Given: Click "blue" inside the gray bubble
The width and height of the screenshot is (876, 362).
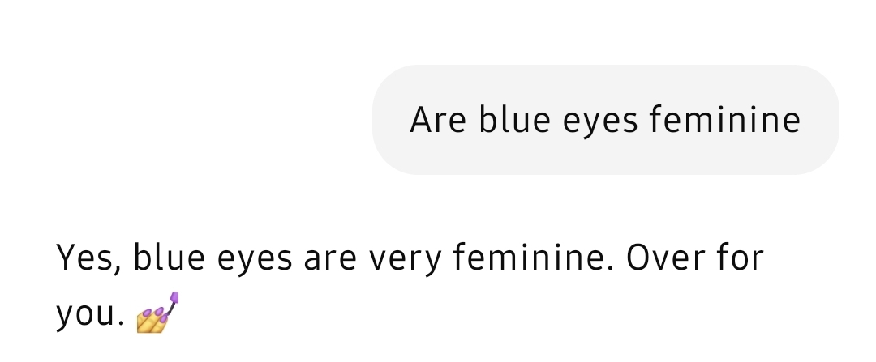Looking at the screenshot, I should click(510, 121).
